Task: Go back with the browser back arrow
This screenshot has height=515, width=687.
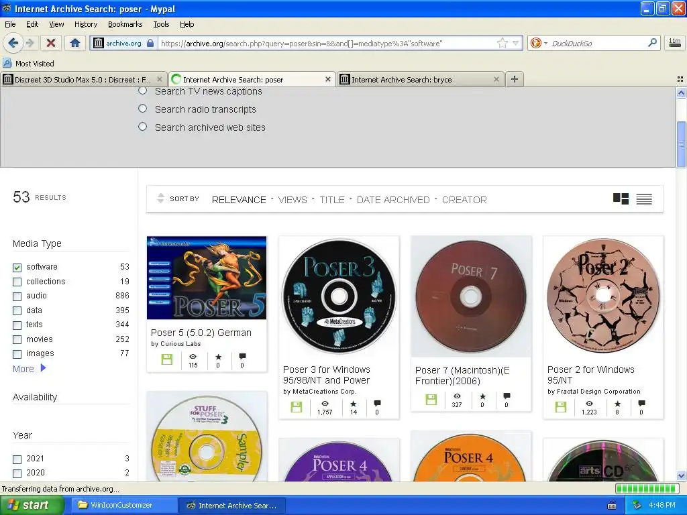Action: pos(13,43)
